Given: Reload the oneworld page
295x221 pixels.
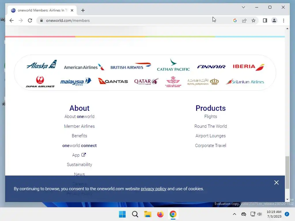Looking at the screenshot, I should (x=30, y=20).
